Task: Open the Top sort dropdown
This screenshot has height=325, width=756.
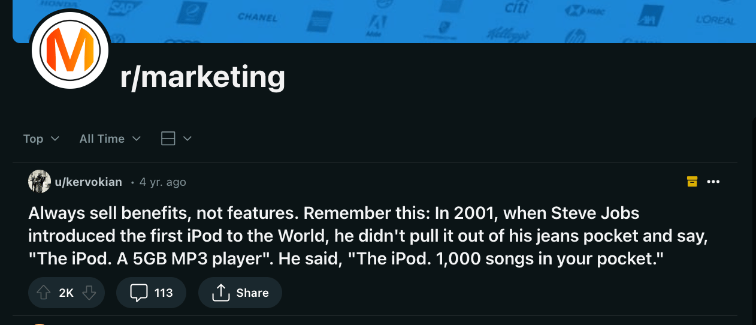Action: pyautogui.click(x=41, y=139)
